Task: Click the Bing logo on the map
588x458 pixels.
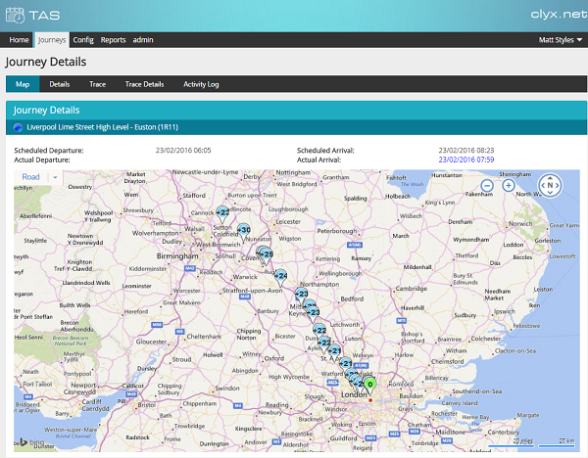Action: pyautogui.click(x=29, y=442)
